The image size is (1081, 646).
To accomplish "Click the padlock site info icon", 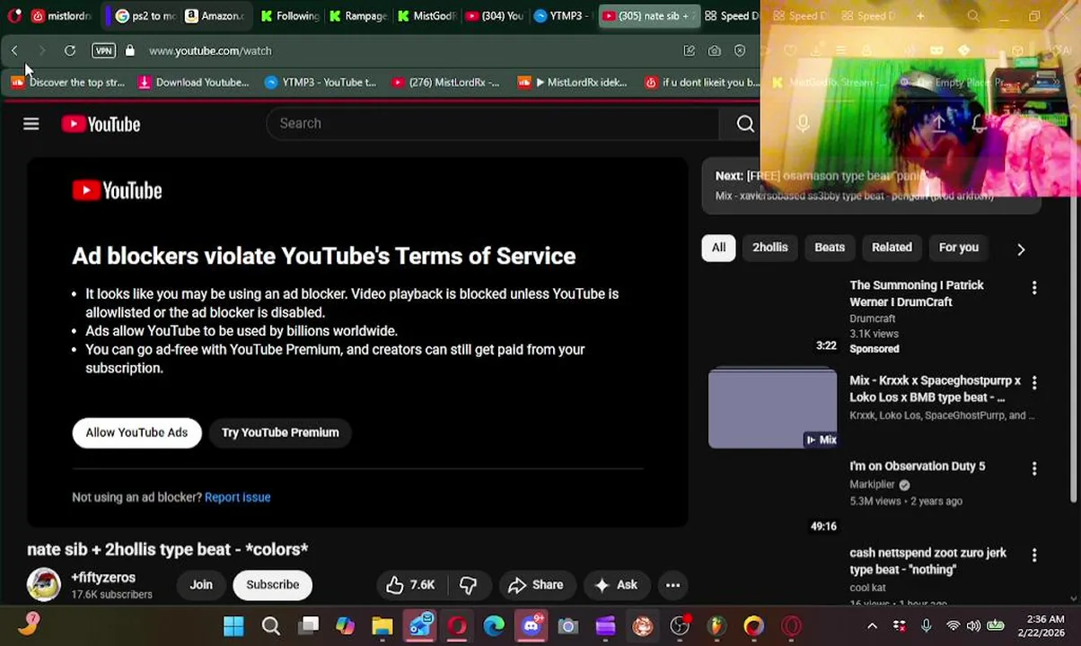I will (x=130, y=51).
